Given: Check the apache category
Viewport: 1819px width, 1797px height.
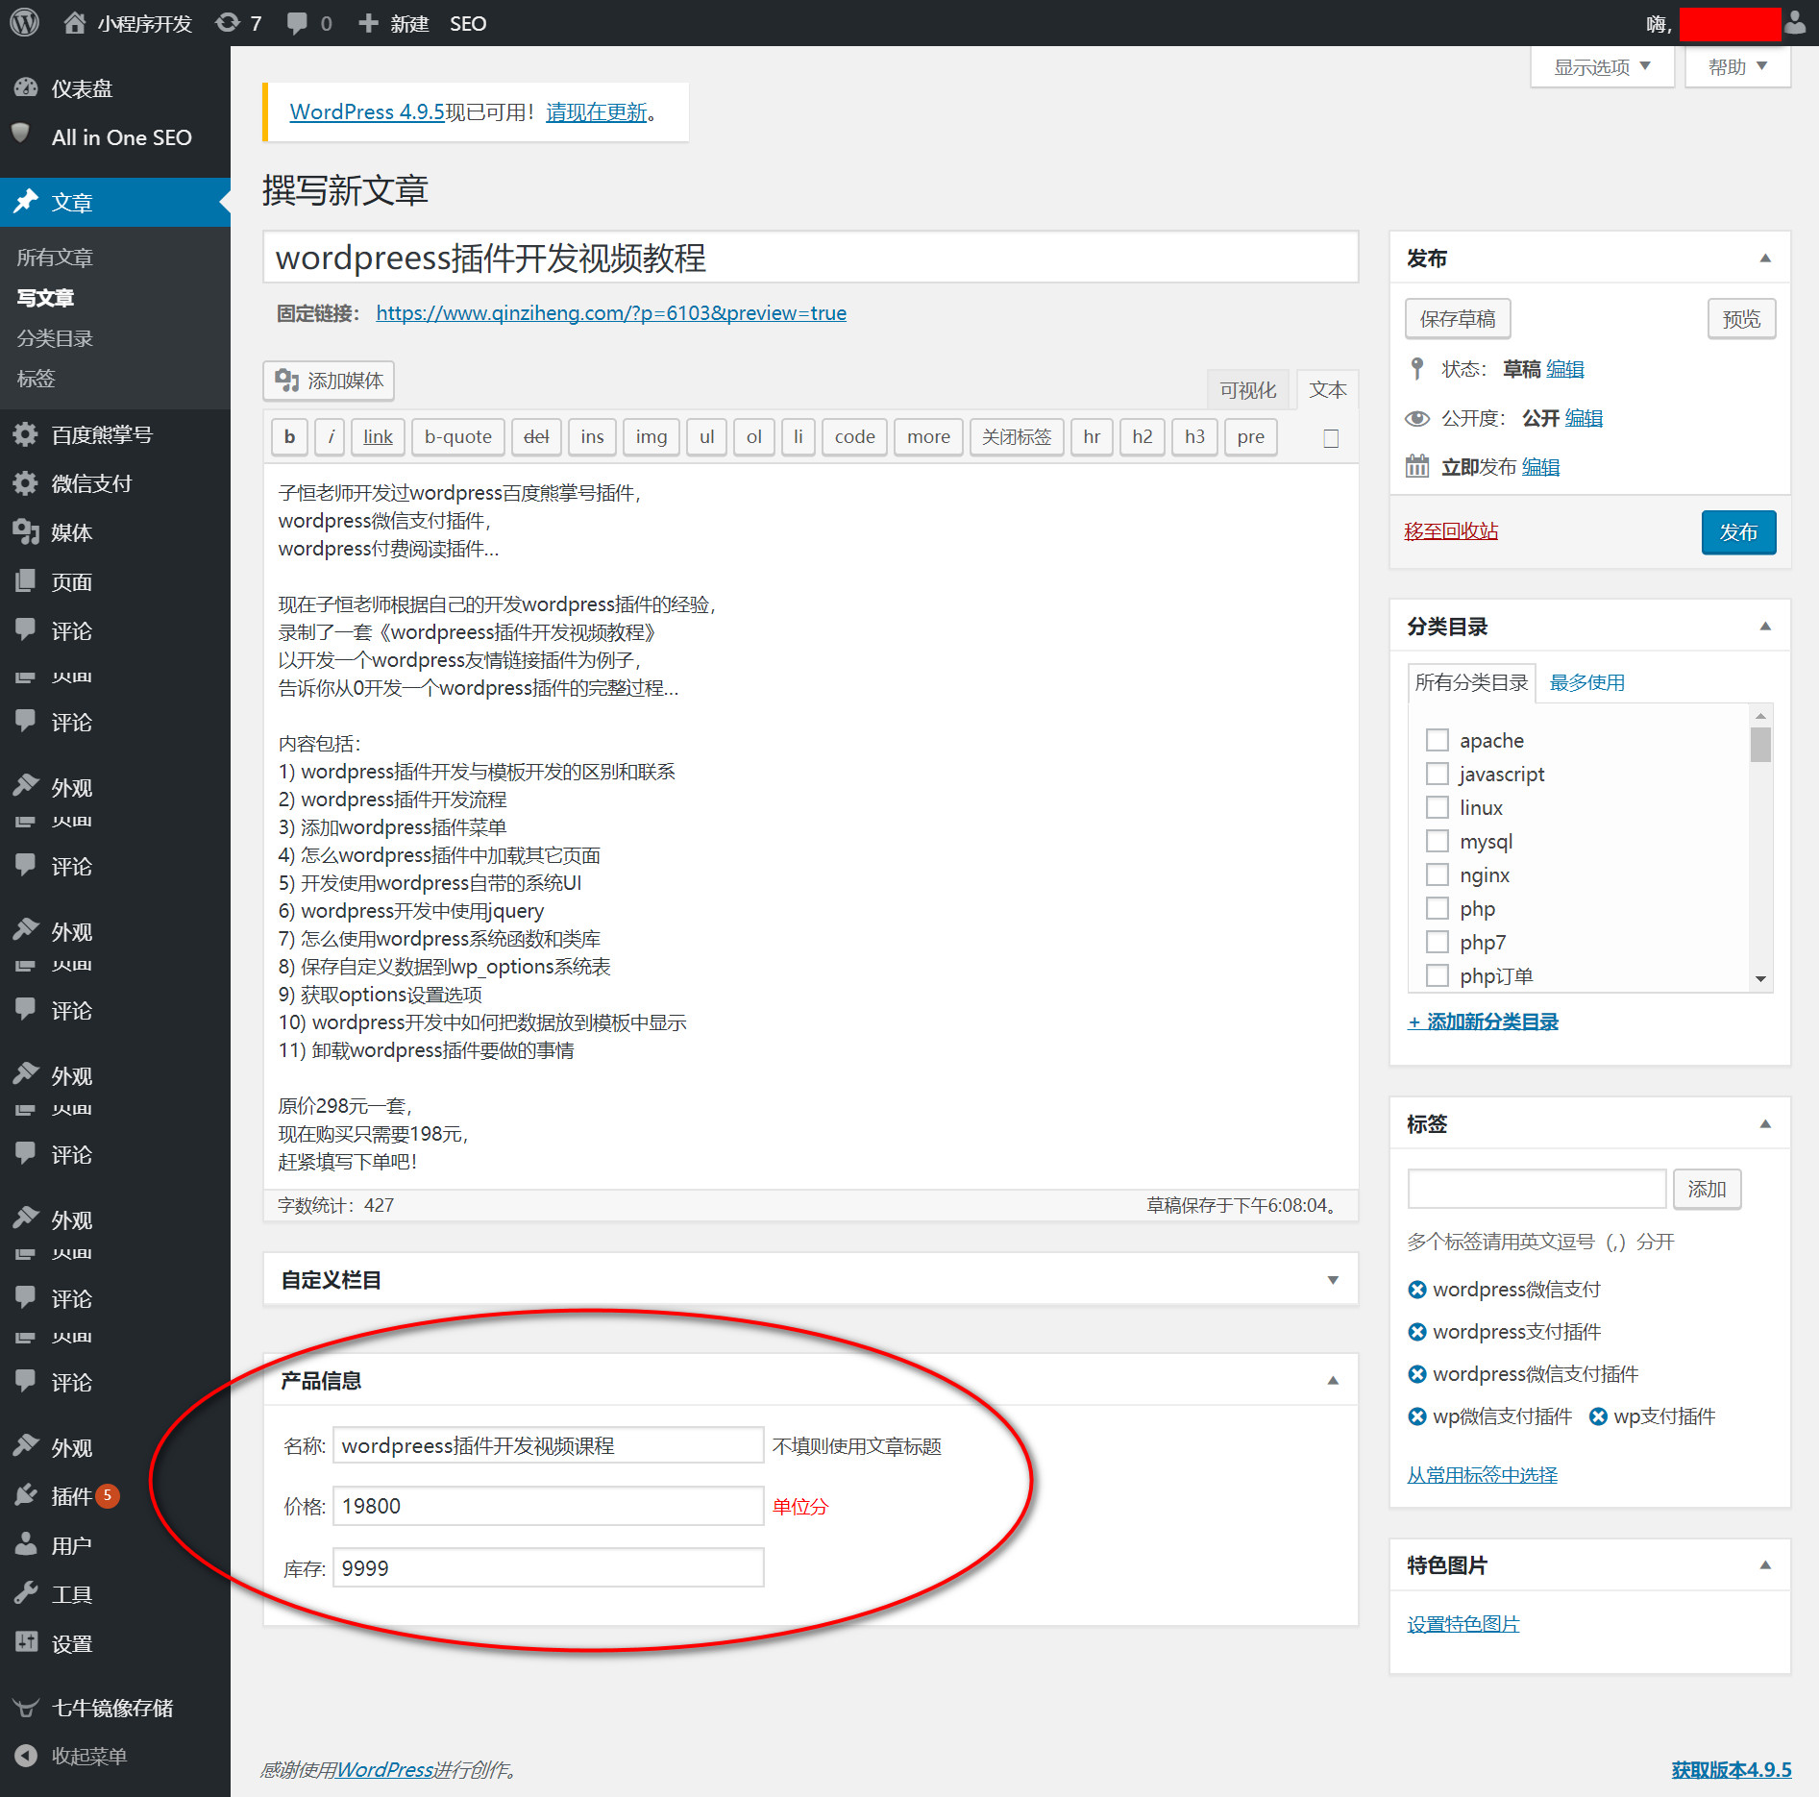Looking at the screenshot, I should tap(1438, 740).
